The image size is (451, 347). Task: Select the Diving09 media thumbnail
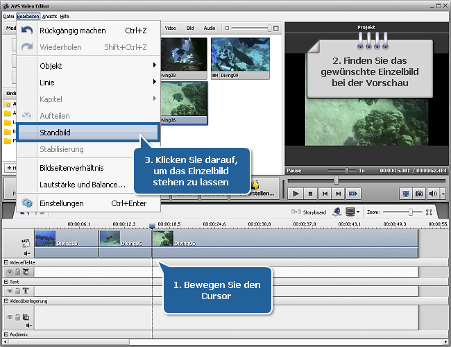pos(240,58)
